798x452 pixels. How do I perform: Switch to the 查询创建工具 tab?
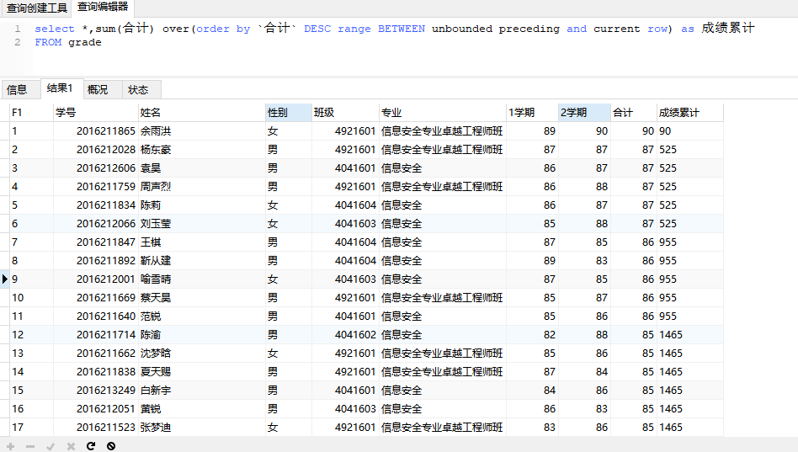[37, 8]
